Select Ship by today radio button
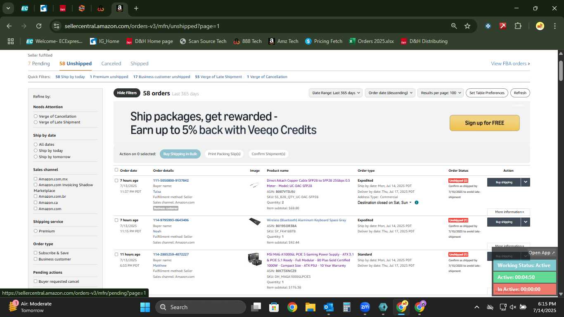The width and height of the screenshot is (564, 317). 36,151
